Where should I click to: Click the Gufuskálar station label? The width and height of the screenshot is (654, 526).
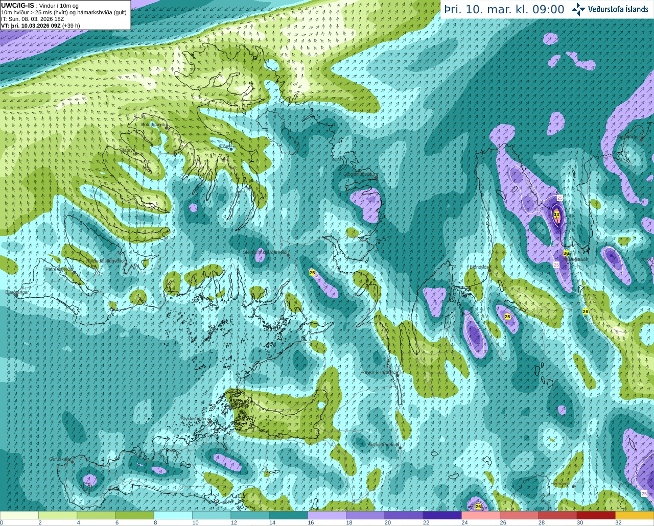(60, 459)
